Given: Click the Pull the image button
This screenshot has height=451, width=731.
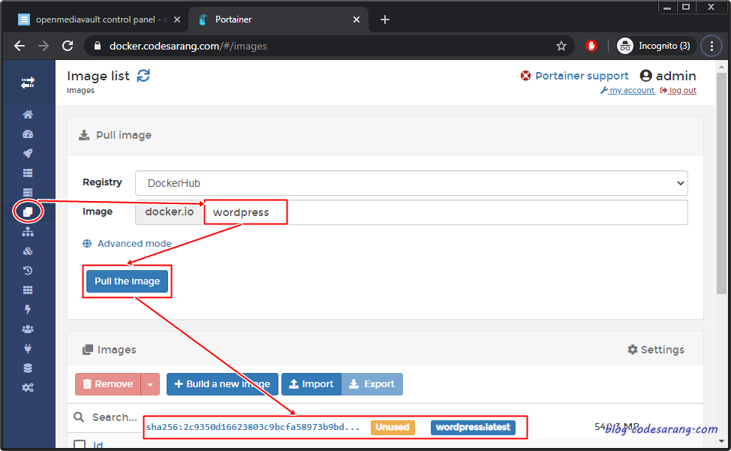Looking at the screenshot, I should 128,281.
